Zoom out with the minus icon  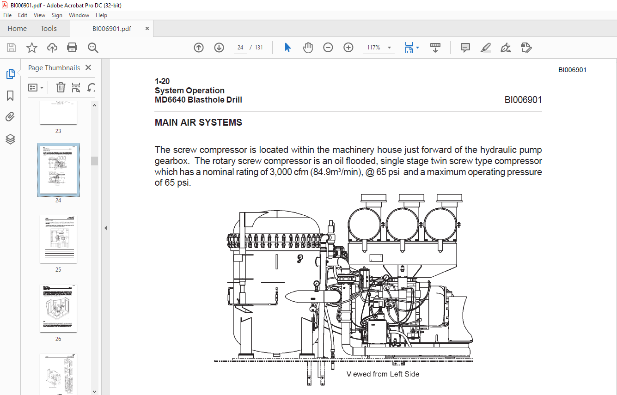(328, 48)
